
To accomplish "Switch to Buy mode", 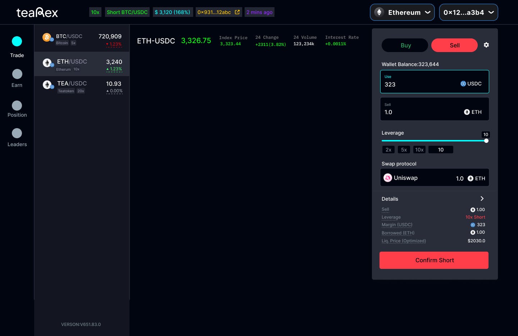I will [x=405, y=45].
